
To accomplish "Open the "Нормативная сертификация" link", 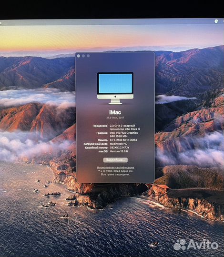I will [x=115, y=168].
